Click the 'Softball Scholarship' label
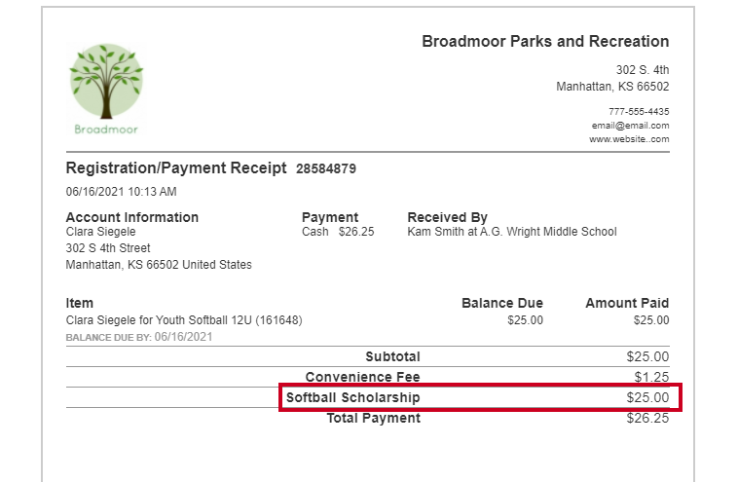The image size is (738, 482). (x=353, y=397)
